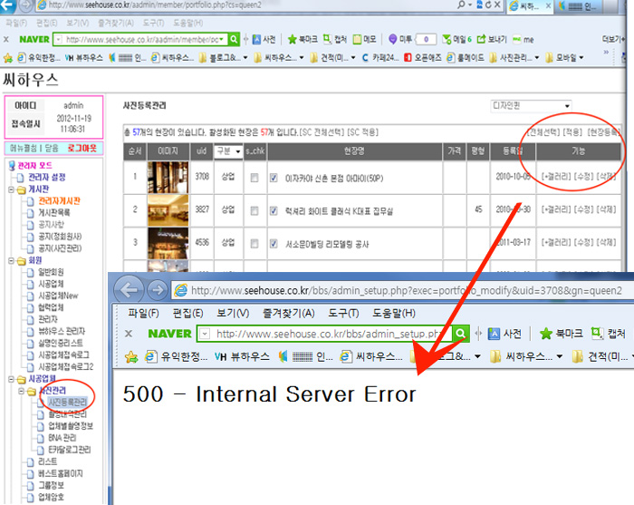Click the green Naver search button in foreground toolbar
634x505 pixels.
point(461,334)
